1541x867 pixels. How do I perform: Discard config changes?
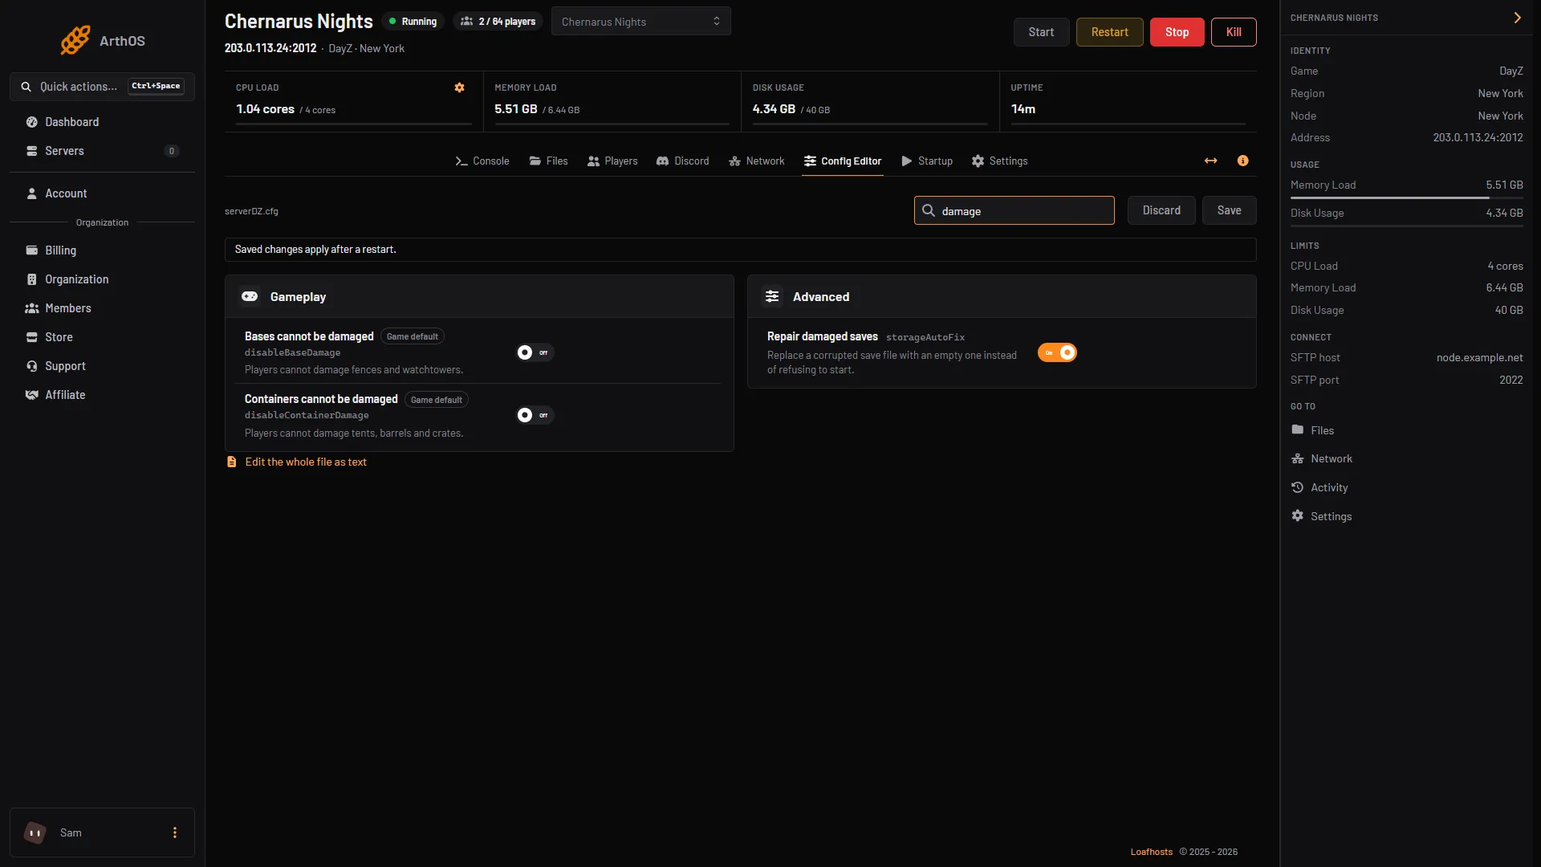coord(1161,210)
